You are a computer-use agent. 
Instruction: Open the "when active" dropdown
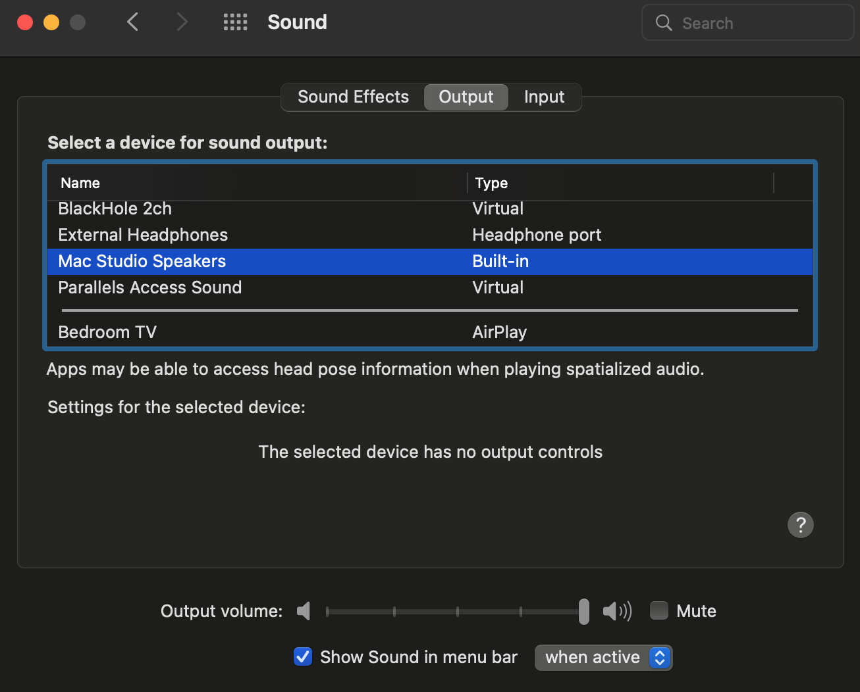603,657
